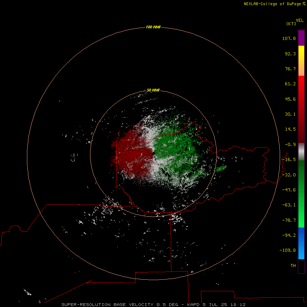Select the -78.7 velocity scale value
307x307 pixels.
click(289, 220)
